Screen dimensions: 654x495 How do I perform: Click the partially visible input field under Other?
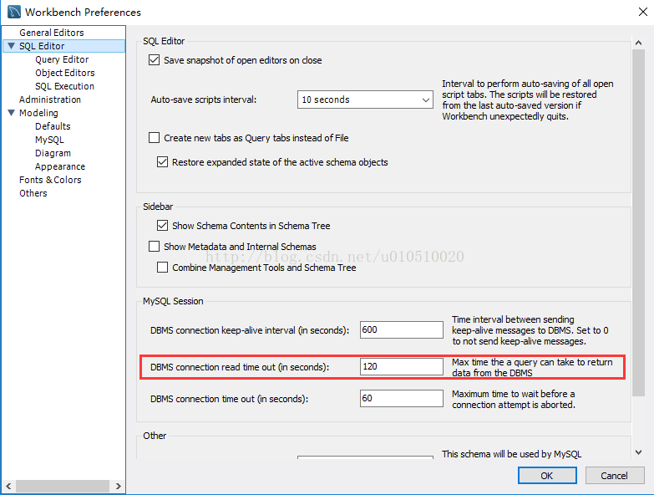[x=365, y=457]
